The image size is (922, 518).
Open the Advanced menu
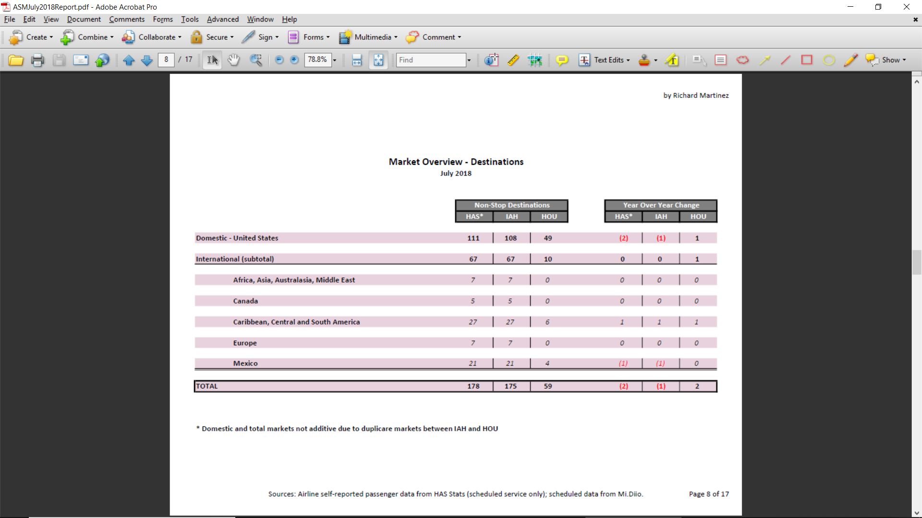point(223,19)
